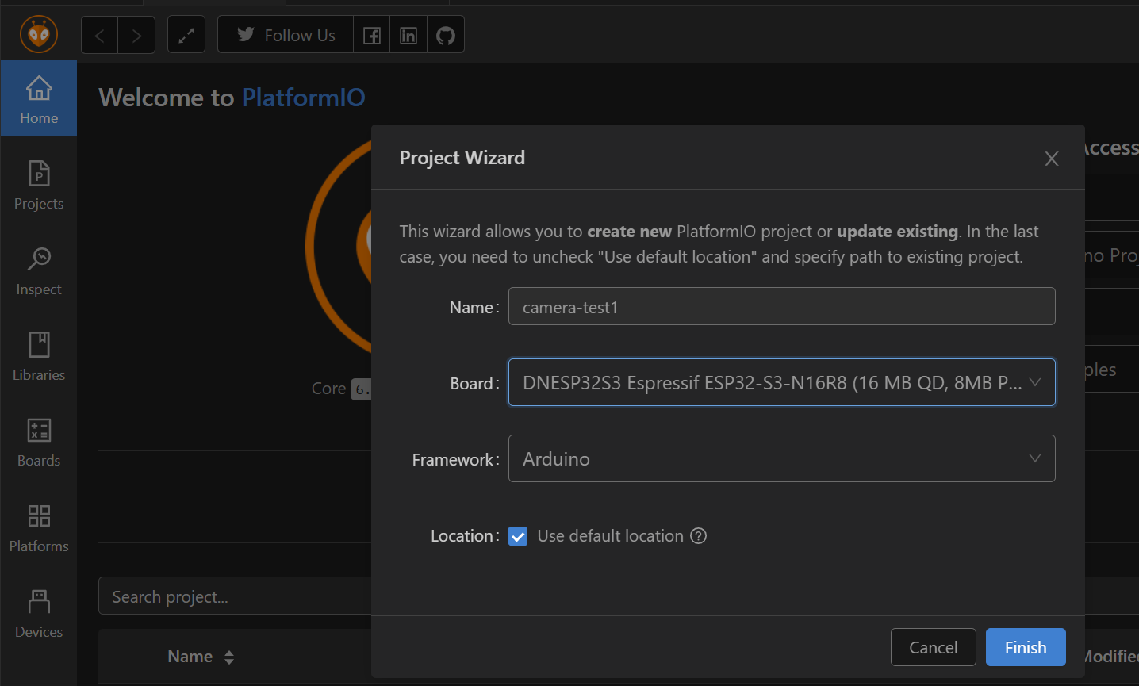Image resolution: width=1139 pixels, height=686 pixels.
Task: Go forward with right arrow button
Action: [x=136, y=35]
